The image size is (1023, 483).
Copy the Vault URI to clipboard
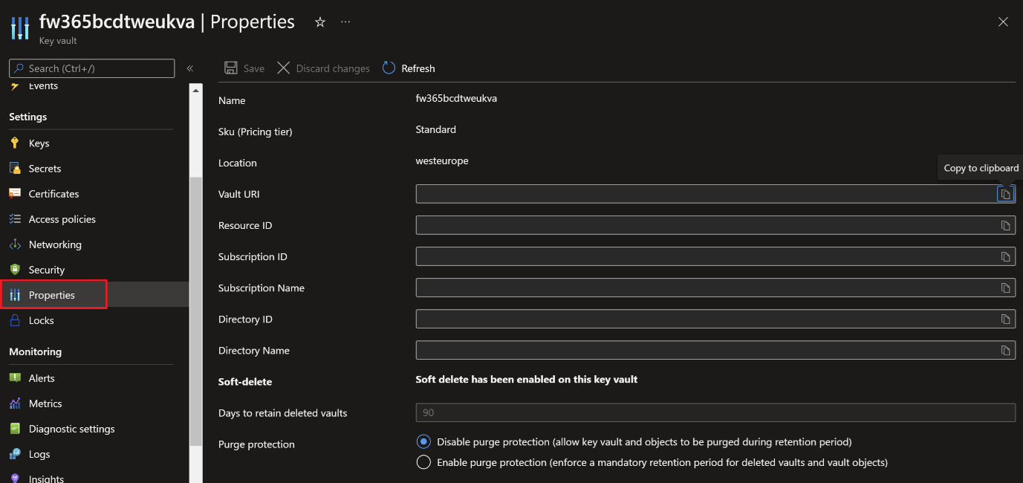1005,194
